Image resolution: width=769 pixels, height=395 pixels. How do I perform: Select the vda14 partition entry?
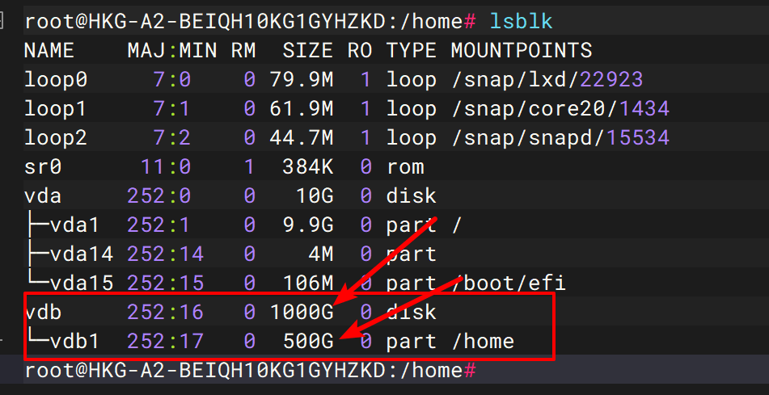81,254
